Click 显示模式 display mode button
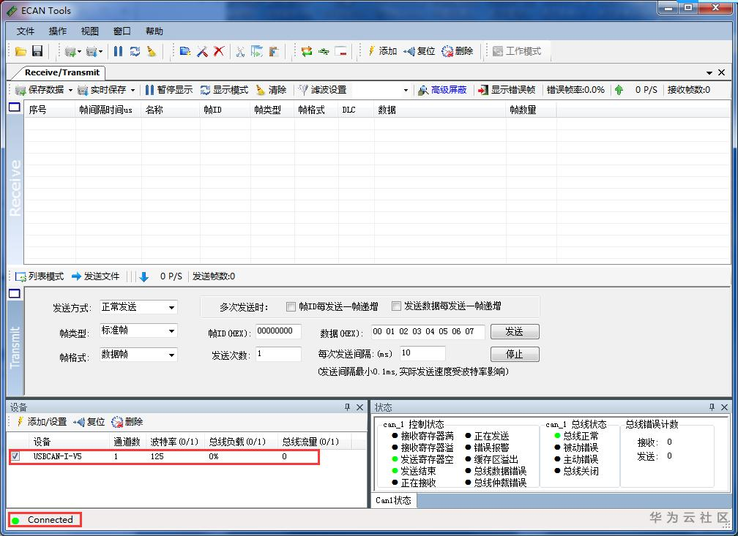This screenshot has height=536, width=738. coord(224,90)
